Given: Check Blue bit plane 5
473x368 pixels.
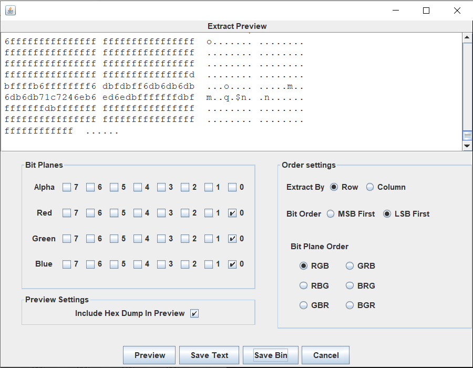Looking at the screenshot, I should (x=114, y=264).
